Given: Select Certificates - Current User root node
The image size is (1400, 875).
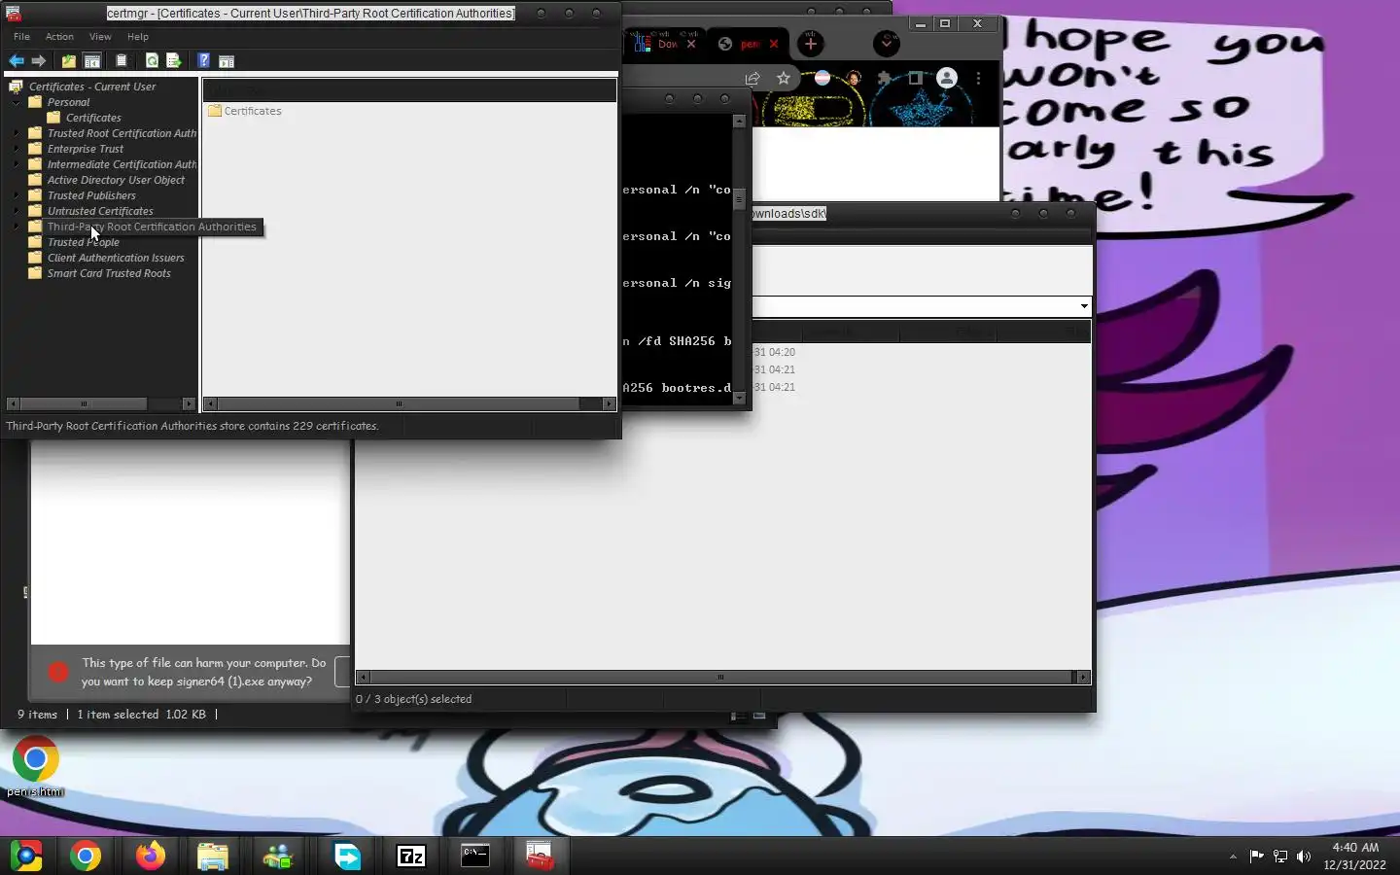Looking at the screenshot, I should pos(92,87).
